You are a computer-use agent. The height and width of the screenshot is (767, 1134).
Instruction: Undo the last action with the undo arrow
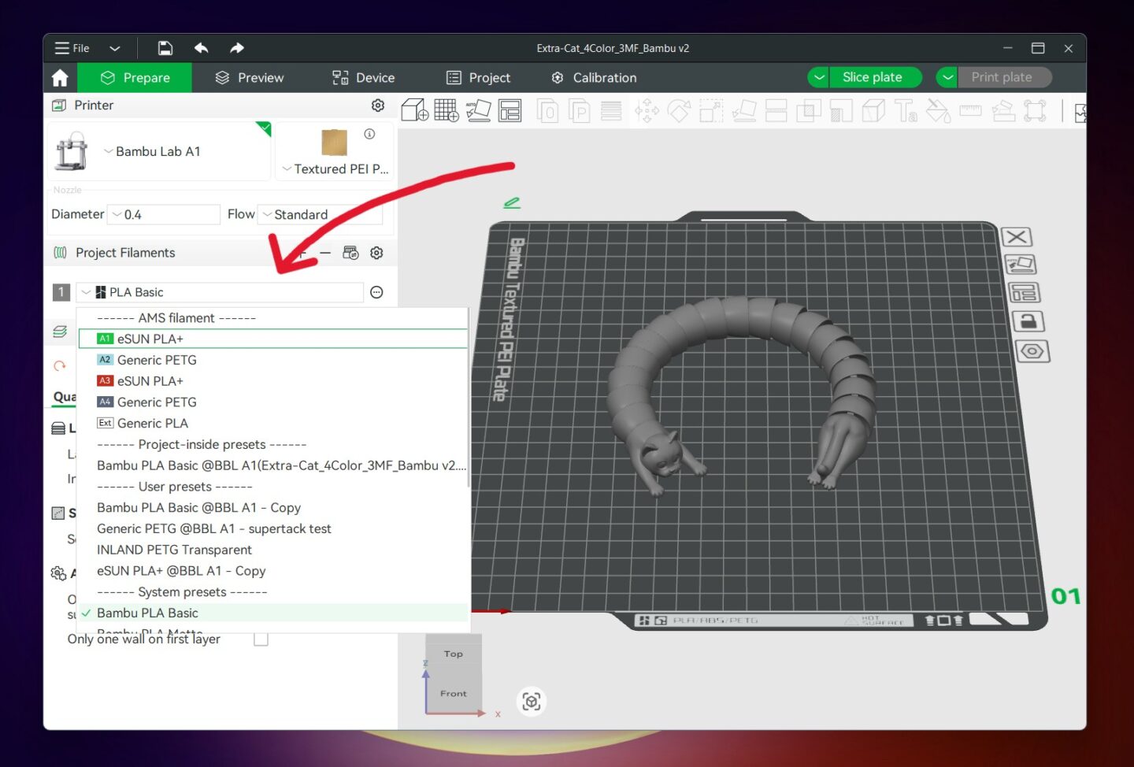(x=201, y=48)
